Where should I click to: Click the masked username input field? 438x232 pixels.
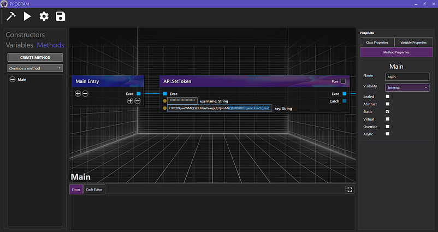(x=182, y=101)
